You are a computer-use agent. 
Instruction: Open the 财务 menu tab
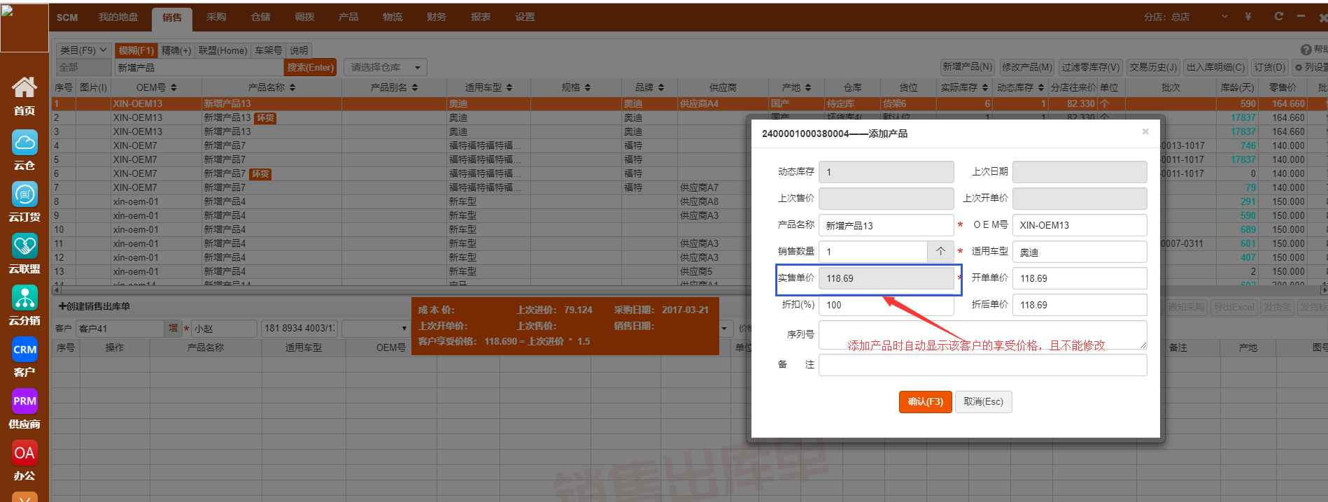point(437,17)
